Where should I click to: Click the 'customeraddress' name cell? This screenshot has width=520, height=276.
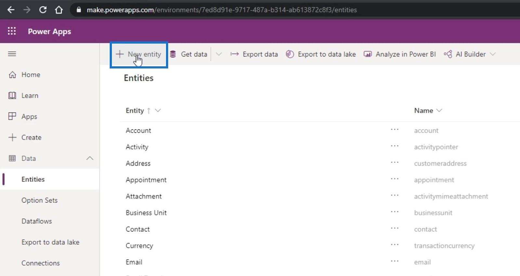tap(440, 163)
